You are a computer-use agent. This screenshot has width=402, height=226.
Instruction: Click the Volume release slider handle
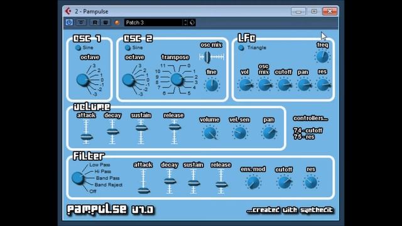tap(175, 127)
